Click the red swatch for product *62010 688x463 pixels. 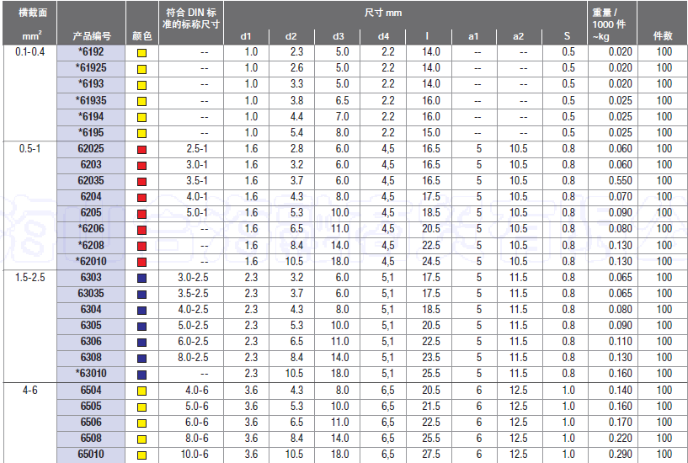coord(141,262)
